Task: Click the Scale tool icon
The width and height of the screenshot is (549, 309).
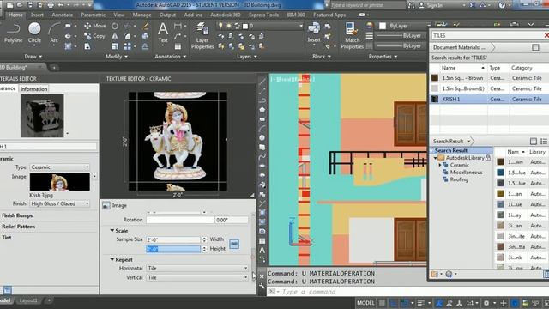Action: point(115,46)
